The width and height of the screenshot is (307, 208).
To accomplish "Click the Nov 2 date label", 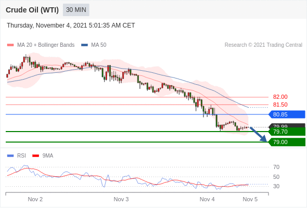I will pyautogui.click(x=35, y=199).
